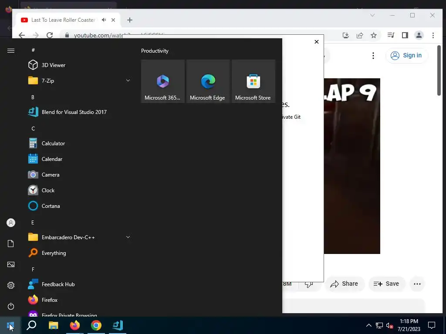
Task: Click the YouTube page scrollbar
Action: pyautogui.click(x=439, y=70)
